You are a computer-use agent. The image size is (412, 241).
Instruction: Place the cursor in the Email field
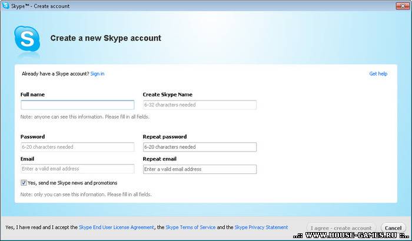coord(78,169)
